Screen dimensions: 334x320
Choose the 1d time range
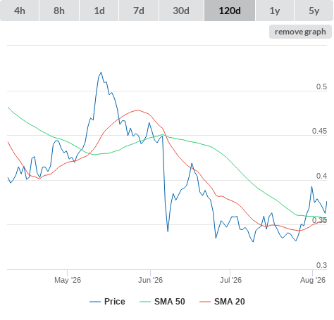pos(99,11)
